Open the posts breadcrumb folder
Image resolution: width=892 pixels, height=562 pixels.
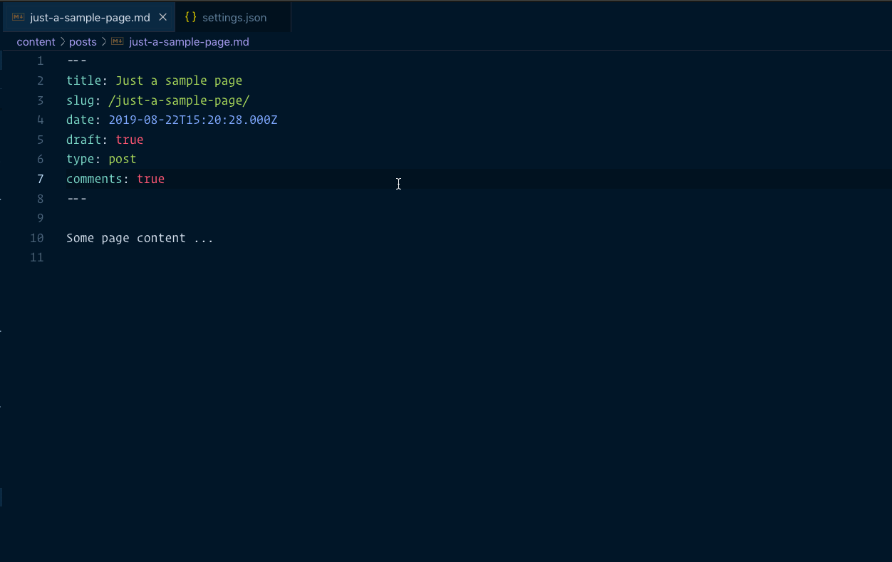(x=83, y=42)
